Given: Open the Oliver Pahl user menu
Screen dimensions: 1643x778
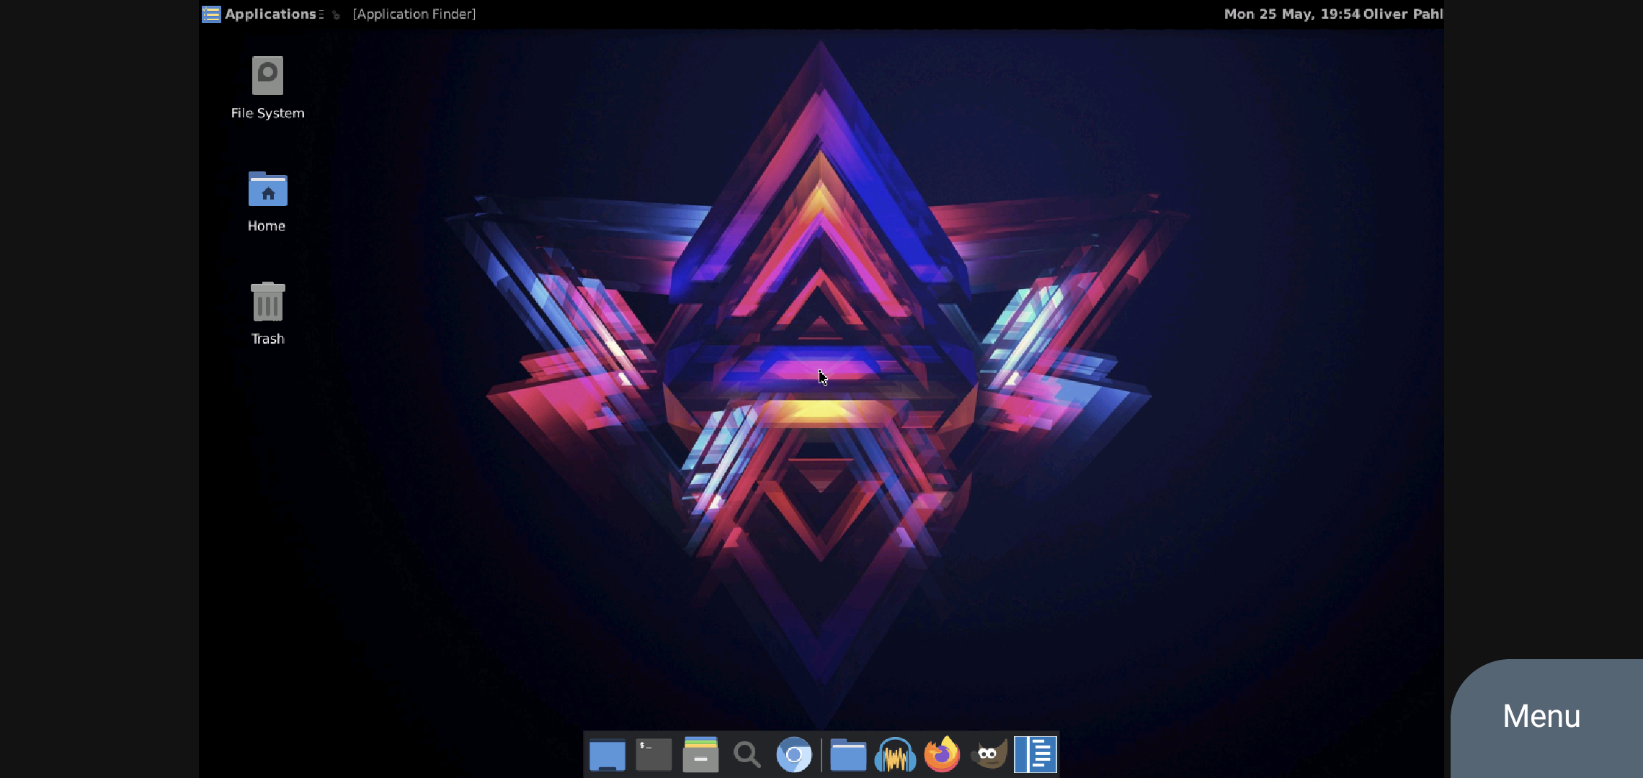Looking at the screenshot, I should [x=1402, y=14].
